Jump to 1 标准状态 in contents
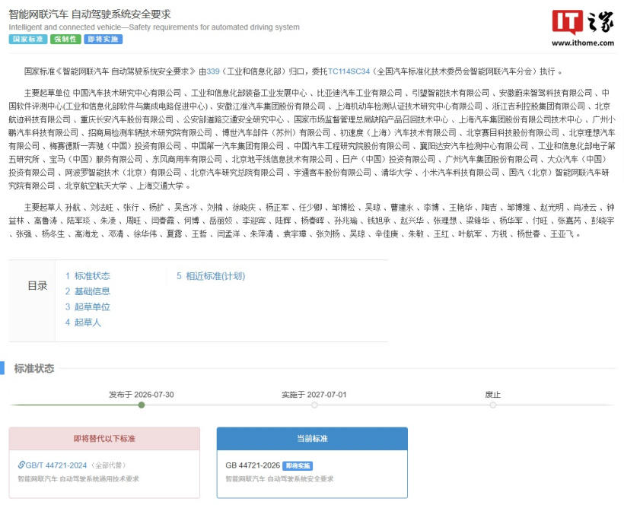 pyautogui.click(x=88, y=276)
